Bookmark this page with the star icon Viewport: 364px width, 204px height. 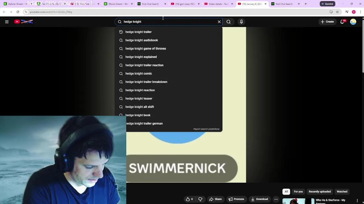click(337, 12)
